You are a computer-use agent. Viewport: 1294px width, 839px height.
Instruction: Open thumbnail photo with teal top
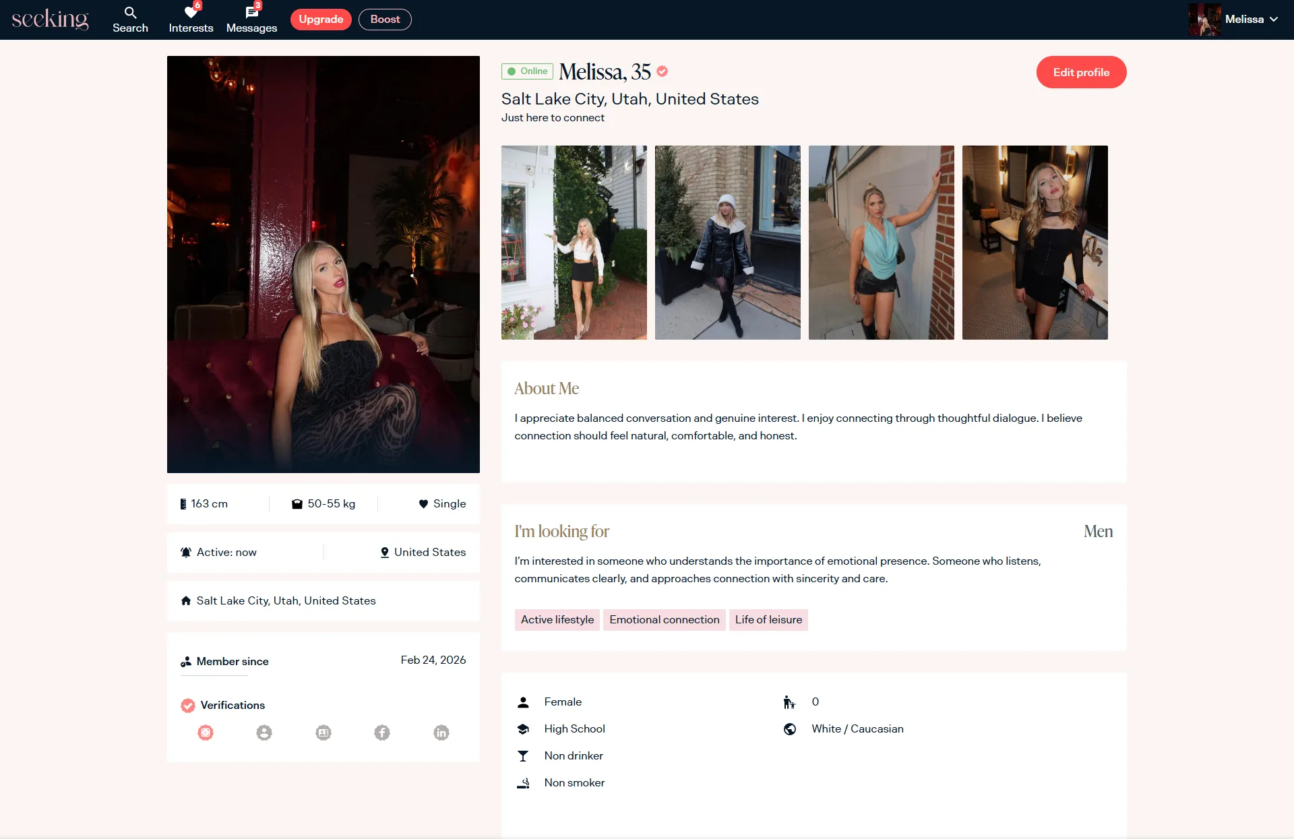881,243
